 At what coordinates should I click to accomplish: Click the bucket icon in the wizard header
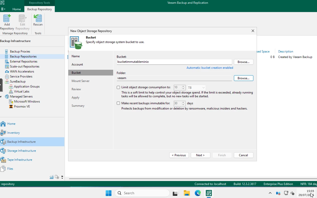76,42
